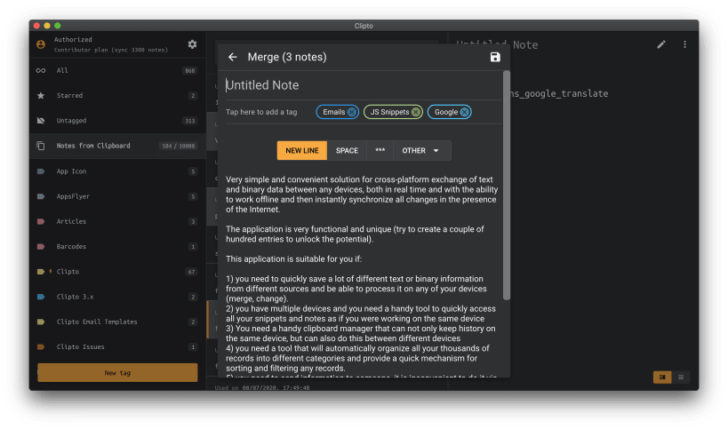Screen dimensions: 728x429
Task: Click the AppsFlyer tag icon
Action: point(41,196)
